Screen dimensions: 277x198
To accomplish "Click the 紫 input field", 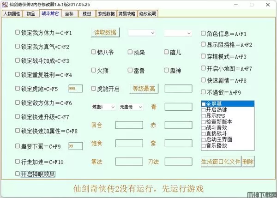I will click(x=178, y=143).
